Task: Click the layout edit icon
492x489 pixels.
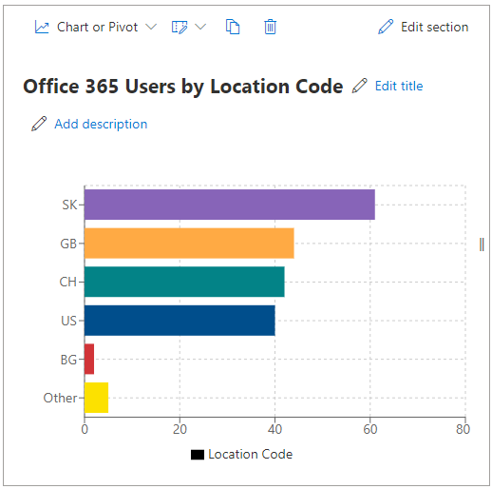Action: click(x=180, y=27)
